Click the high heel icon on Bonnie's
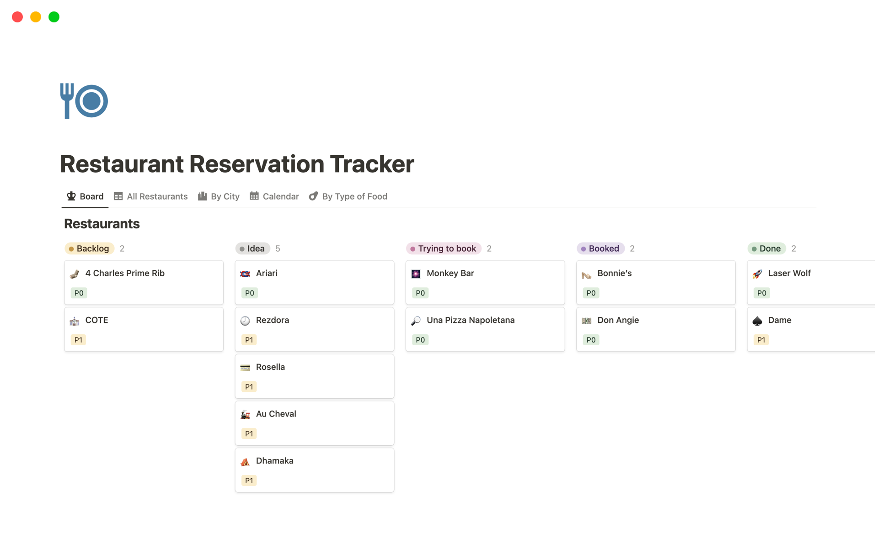Screen dimensions: 878x548 586,274
